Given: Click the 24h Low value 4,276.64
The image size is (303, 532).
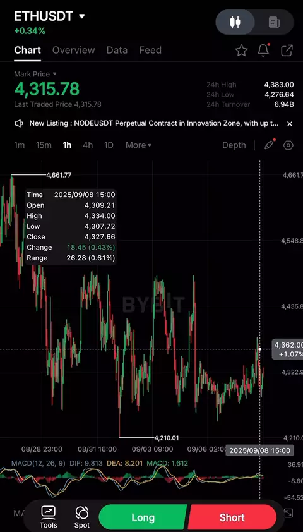Looking at the screenshot, I should (x=279, y=95).
